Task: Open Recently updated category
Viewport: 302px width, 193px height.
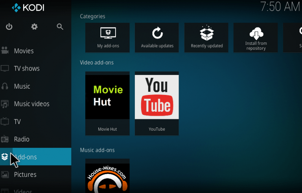Action: [206, 38]
